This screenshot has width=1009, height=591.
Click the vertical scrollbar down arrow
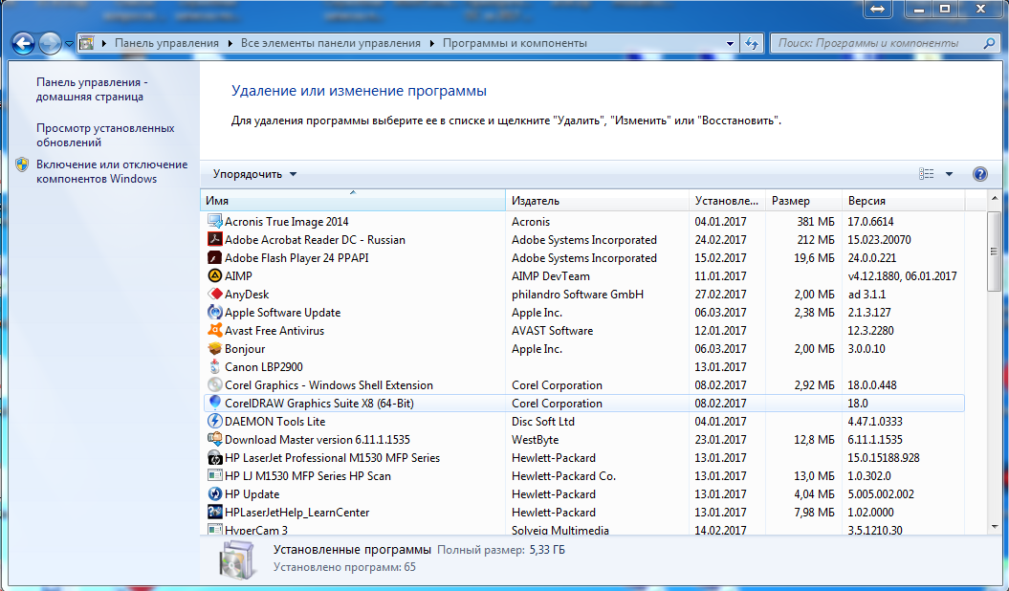(x=995, y=526)
